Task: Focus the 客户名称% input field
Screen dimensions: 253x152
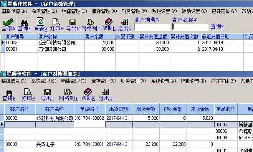Action: (190, 26)
